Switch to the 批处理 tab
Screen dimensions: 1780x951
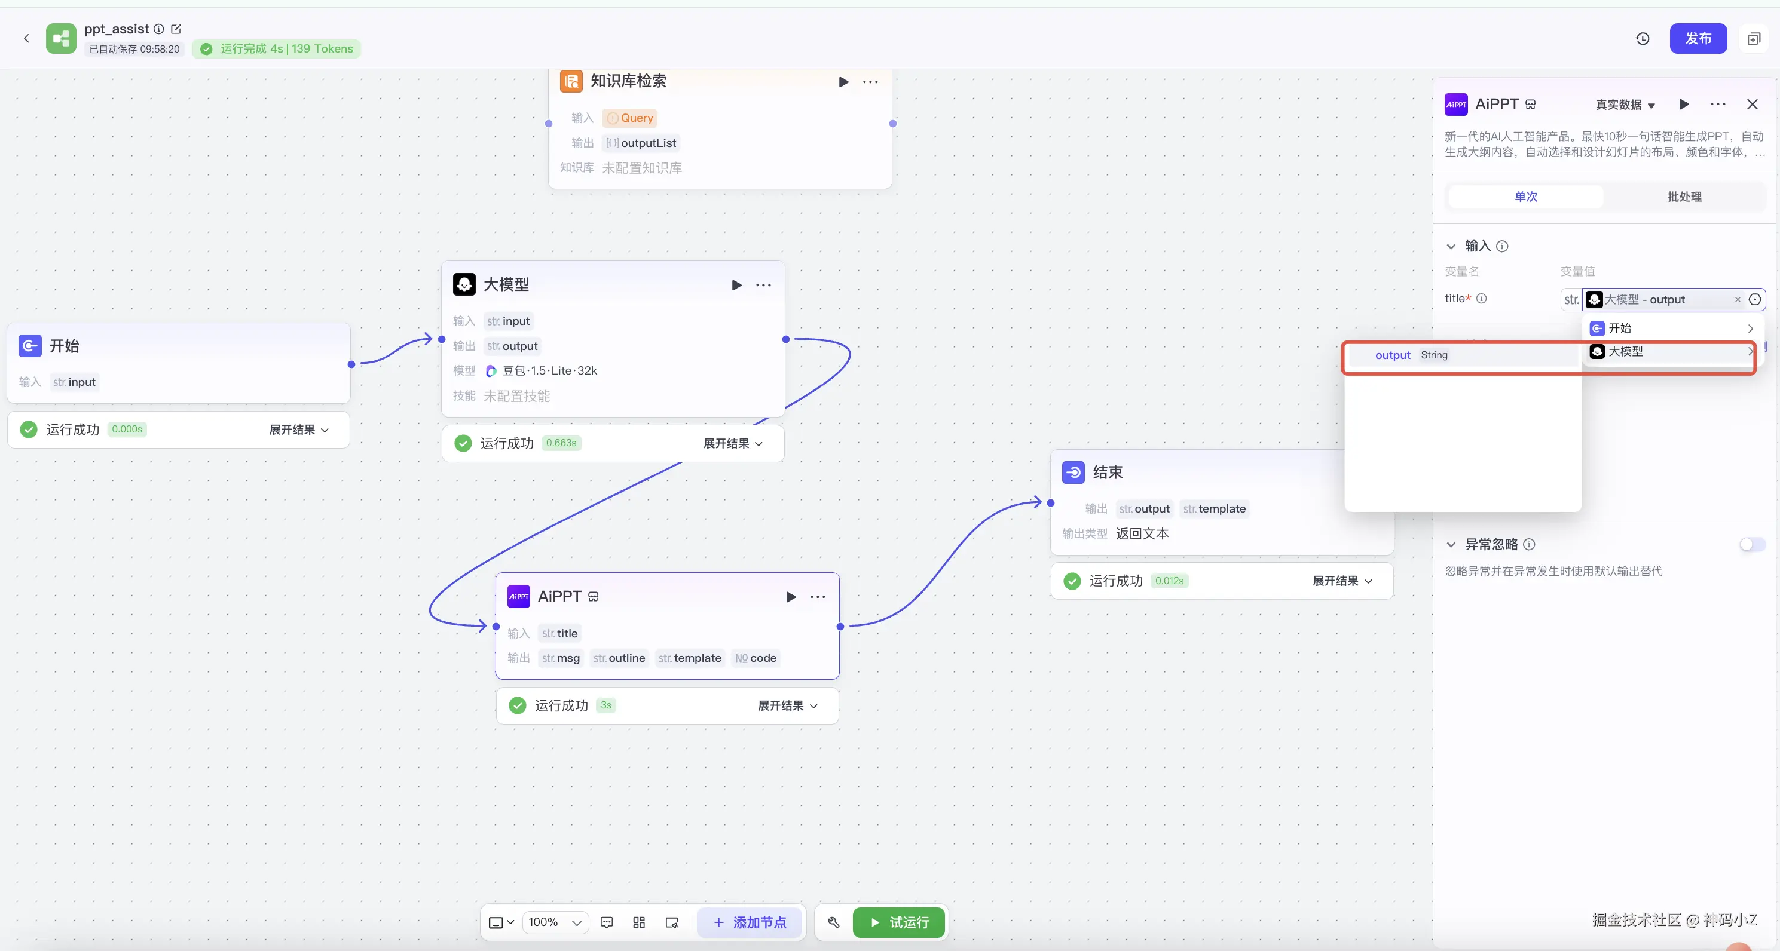(x=1684, y=197)
